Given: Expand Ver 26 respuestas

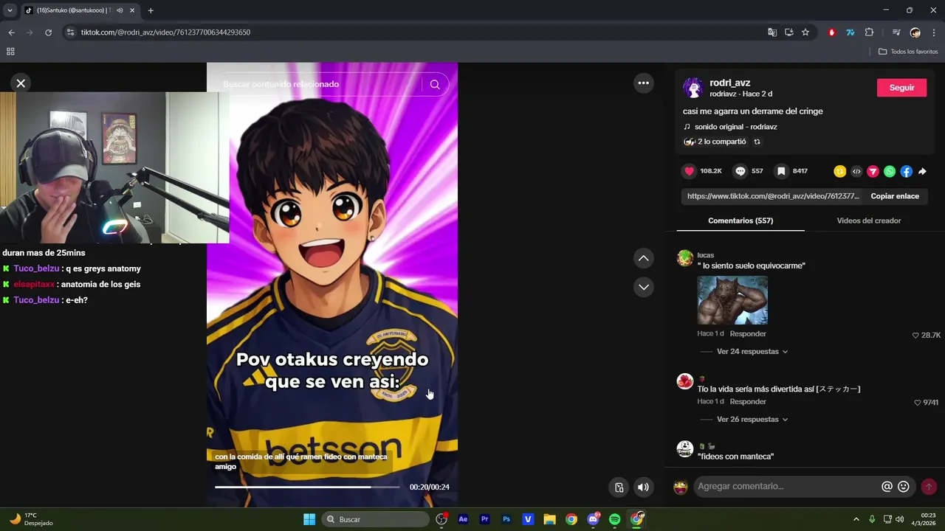Looking at the screenshot, I should (752, 420).
